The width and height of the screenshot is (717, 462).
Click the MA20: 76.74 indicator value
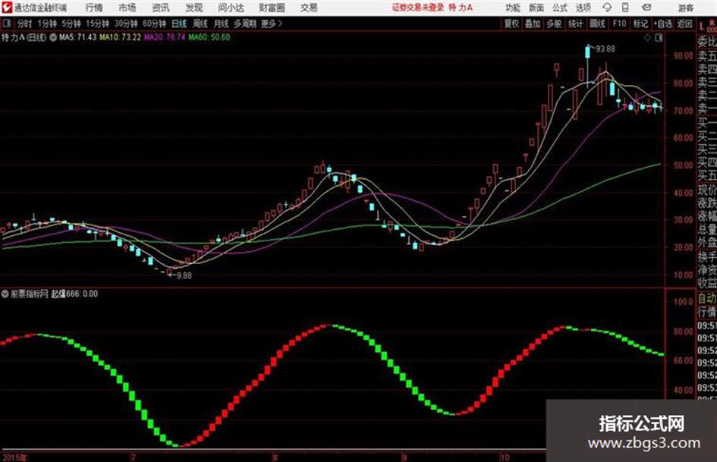tap(165, 37)
